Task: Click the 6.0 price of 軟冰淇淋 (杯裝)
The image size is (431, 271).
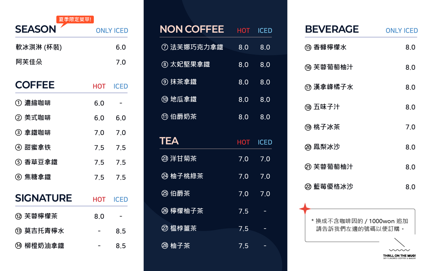Action: [121, 47]
